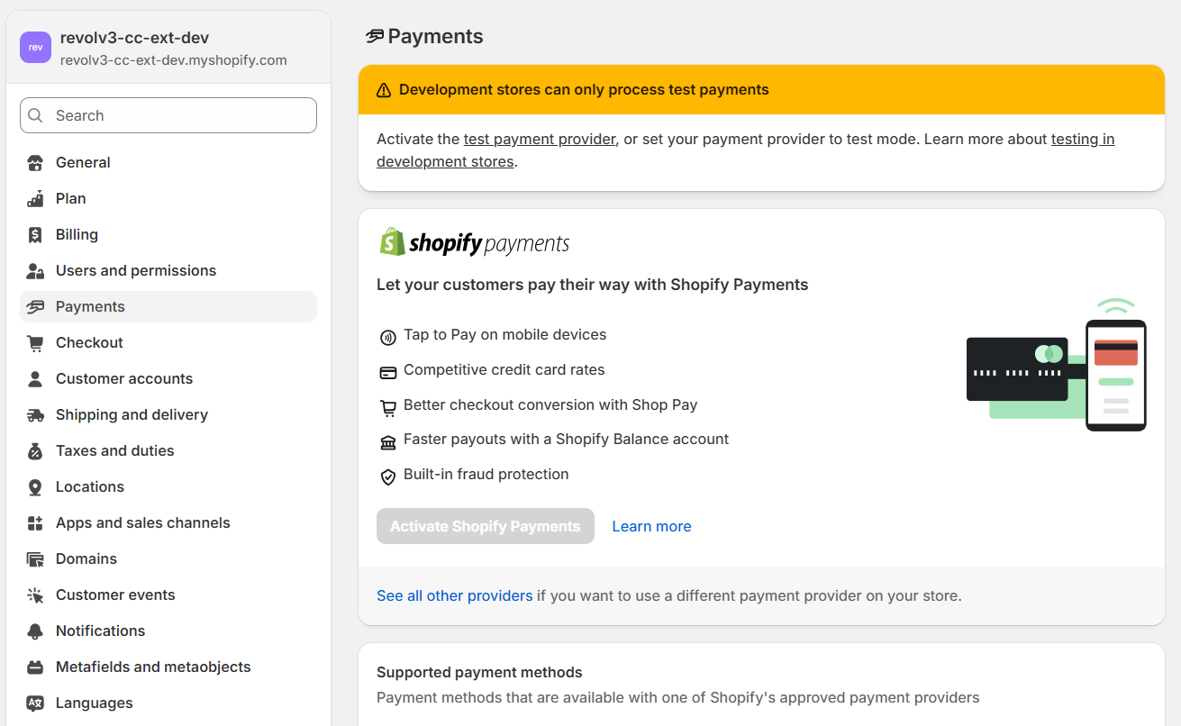Select the General settings home icon
1181x726 pixels.
(x=35, y=162)
